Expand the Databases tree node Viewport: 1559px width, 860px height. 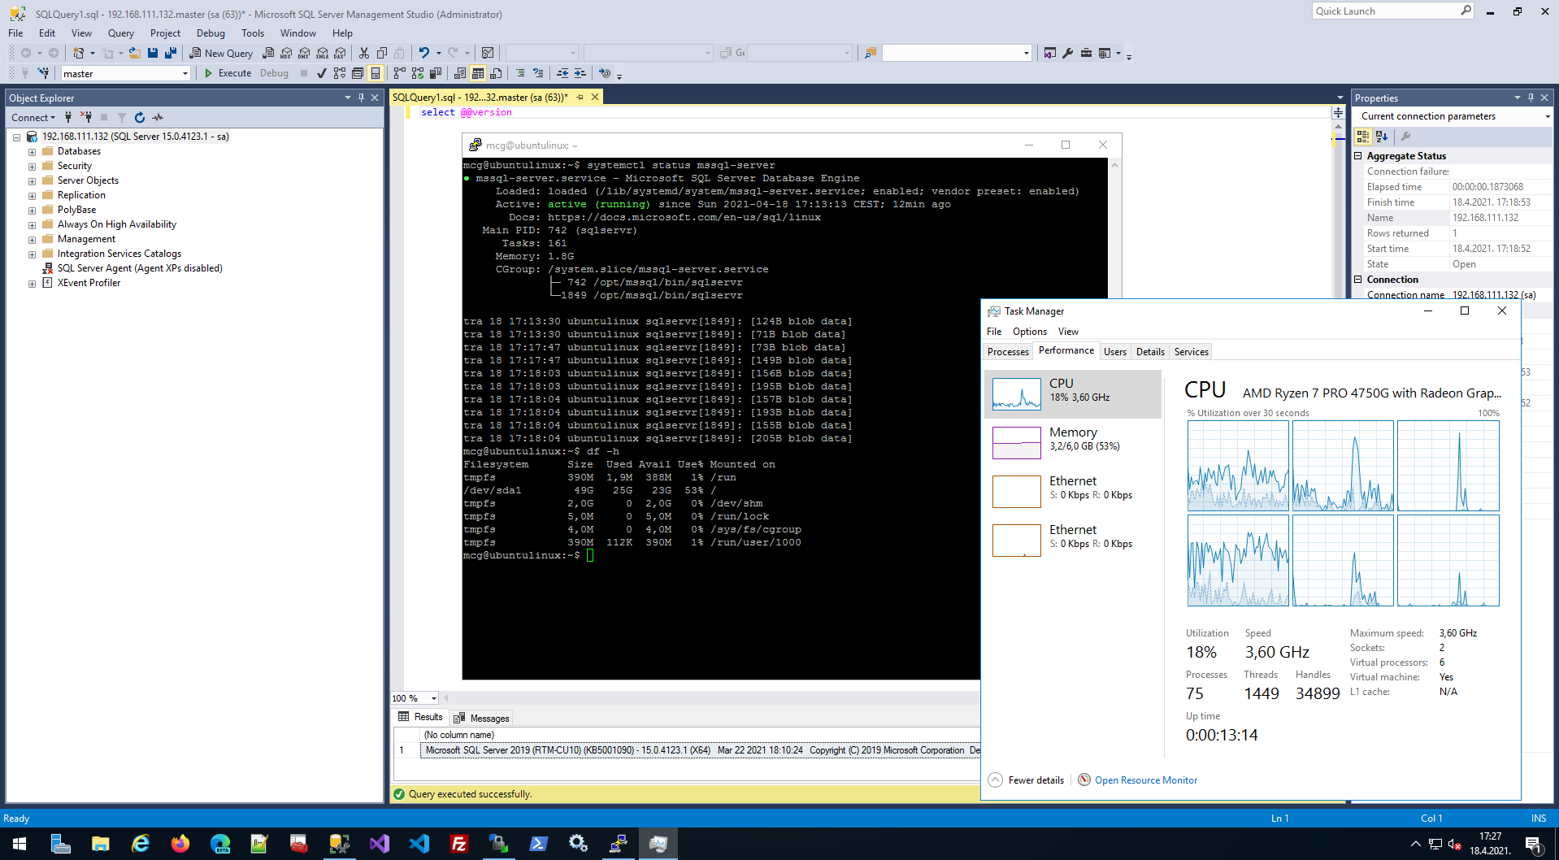(32, 152)
